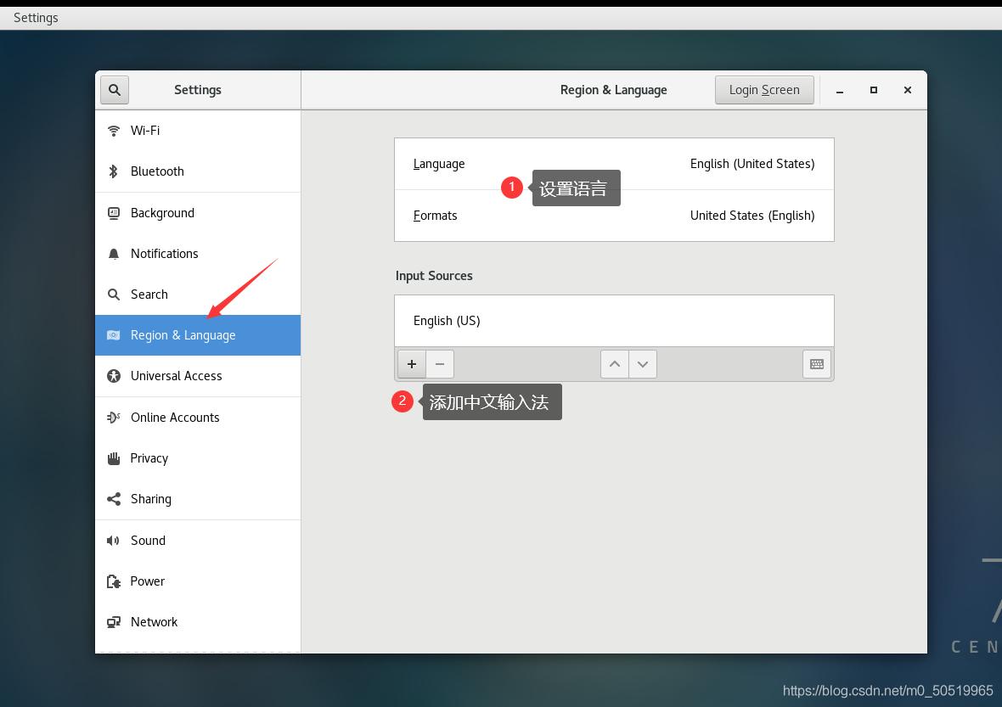Switch to Online Accounts section
The image size is (1002, 707).
(114, 417)
